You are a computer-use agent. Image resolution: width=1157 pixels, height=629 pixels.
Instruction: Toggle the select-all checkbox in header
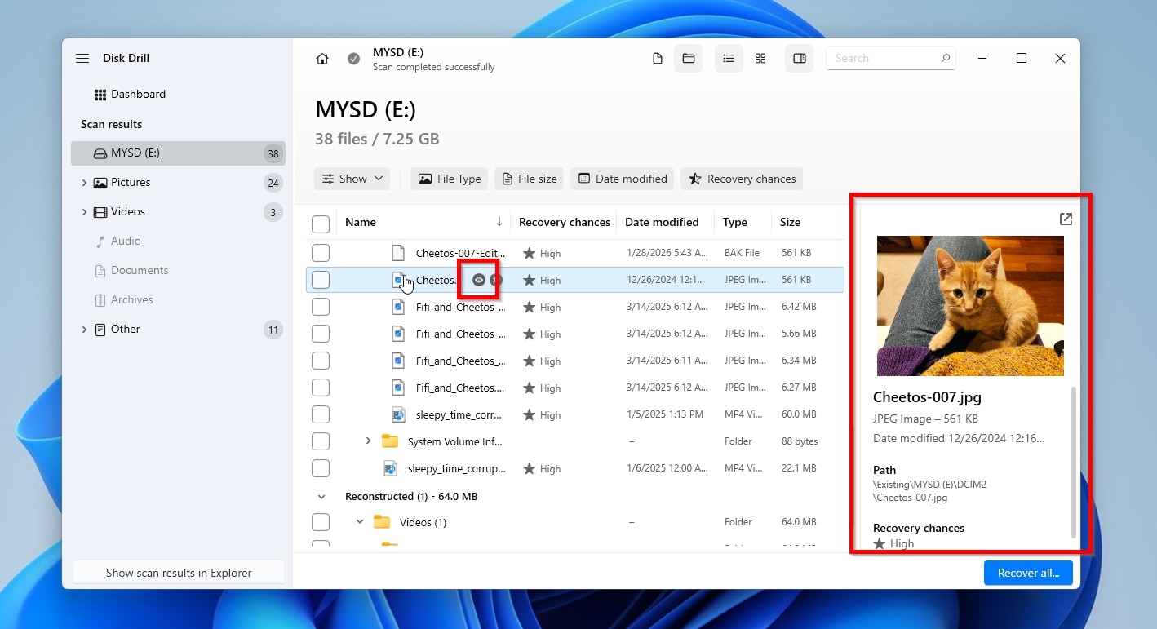click(x=321, y=224)
